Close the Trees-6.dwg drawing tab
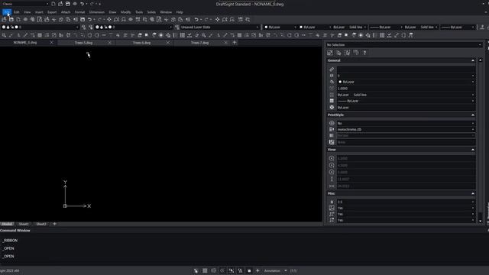This screenshot has width=489, height=275. pos(168,43)
